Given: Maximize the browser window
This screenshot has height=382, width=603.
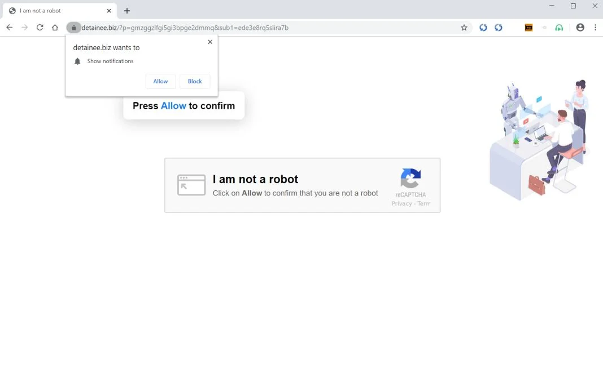Looking at the screenshot, I should pyautogui.click(x=573, y=6).
